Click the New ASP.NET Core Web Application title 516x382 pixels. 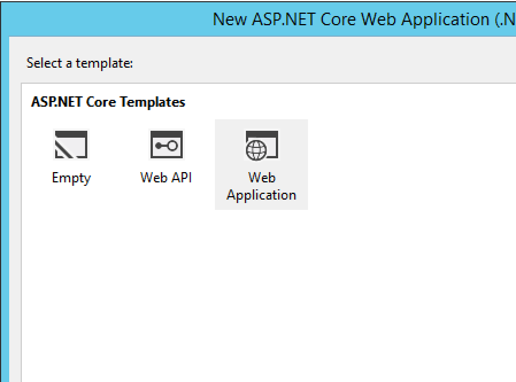tap(364, 19)
